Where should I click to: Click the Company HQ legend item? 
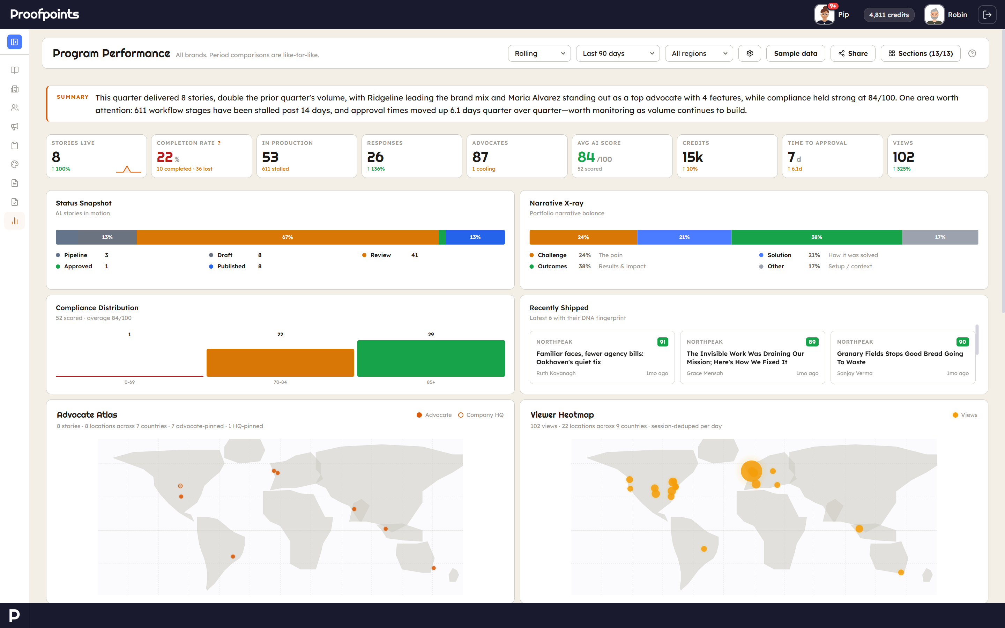click(481, 415)
